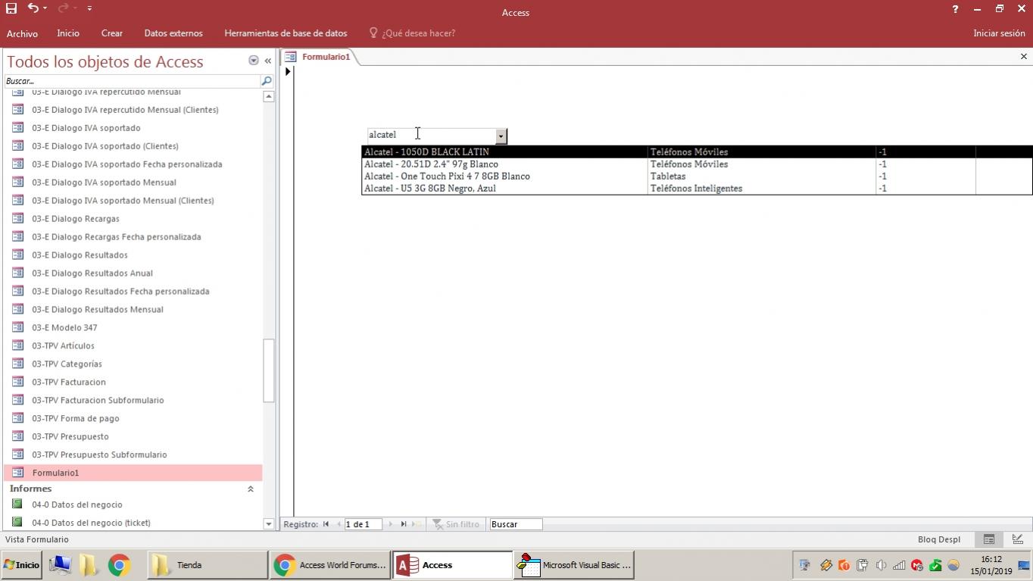Open navigation pane options dropdown arrow
The height and width of the screenshot is (581, 1033).
coord(254,61)
